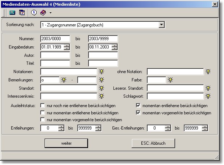Click the info speech-bubble icon
224x165 pixels.
(34, 13)
